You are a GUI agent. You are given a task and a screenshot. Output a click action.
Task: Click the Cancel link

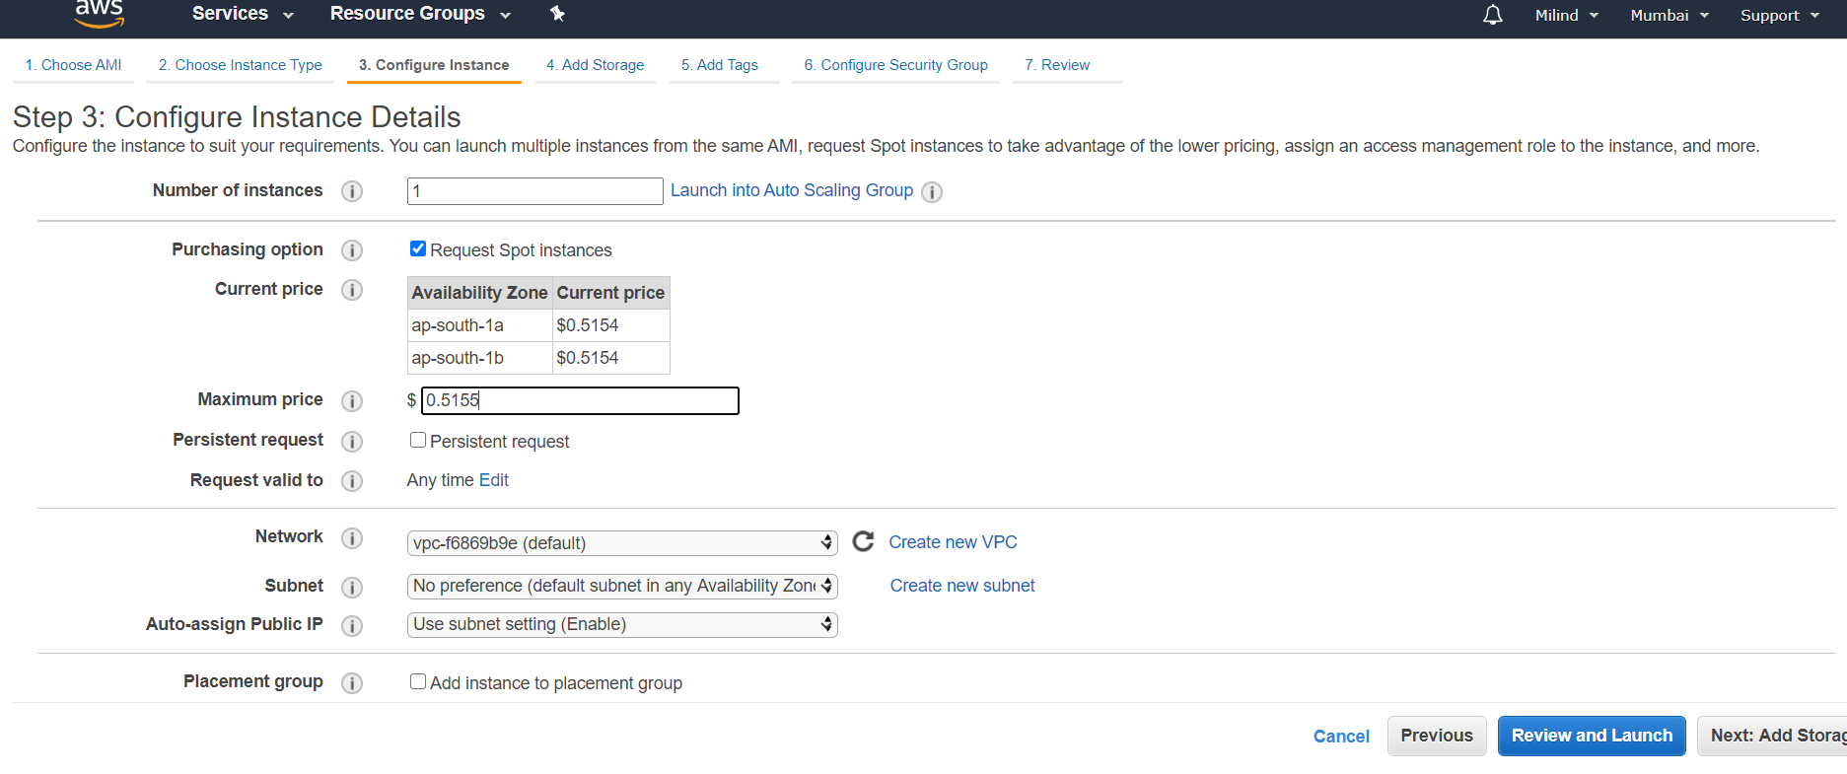tap(1341, 737)
